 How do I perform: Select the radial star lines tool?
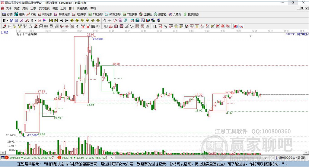[67, 27]
